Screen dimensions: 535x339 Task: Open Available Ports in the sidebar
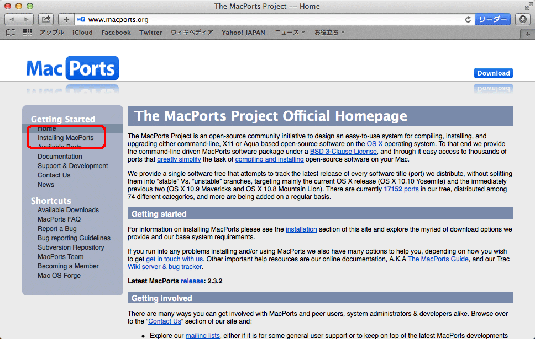(60, 147)
